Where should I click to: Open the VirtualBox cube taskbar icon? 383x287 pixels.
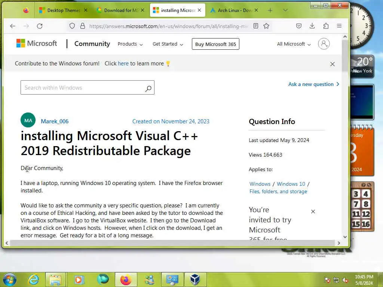[195, 280]
